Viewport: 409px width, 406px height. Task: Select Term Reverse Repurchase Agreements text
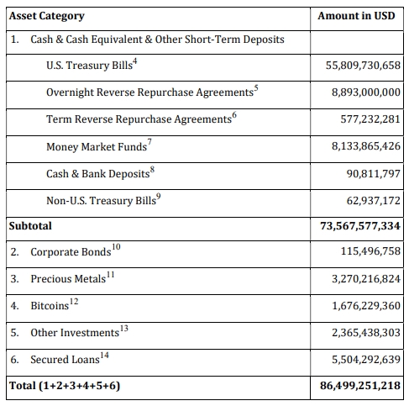139,119
